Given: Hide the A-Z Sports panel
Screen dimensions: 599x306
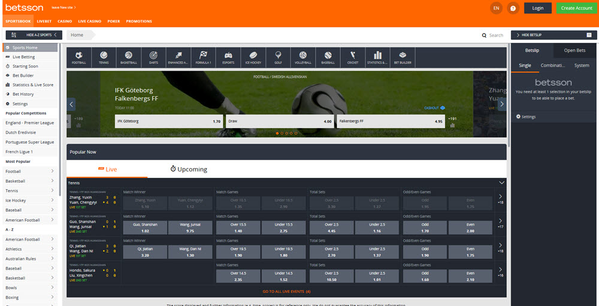Looking at the screenshot, I should click(34, 35).
